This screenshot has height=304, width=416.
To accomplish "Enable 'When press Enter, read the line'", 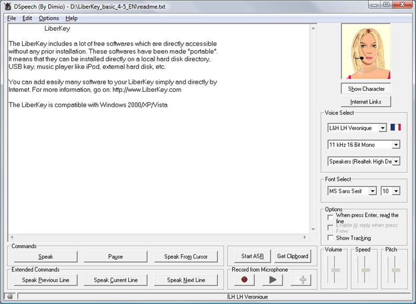I will 330,217.
